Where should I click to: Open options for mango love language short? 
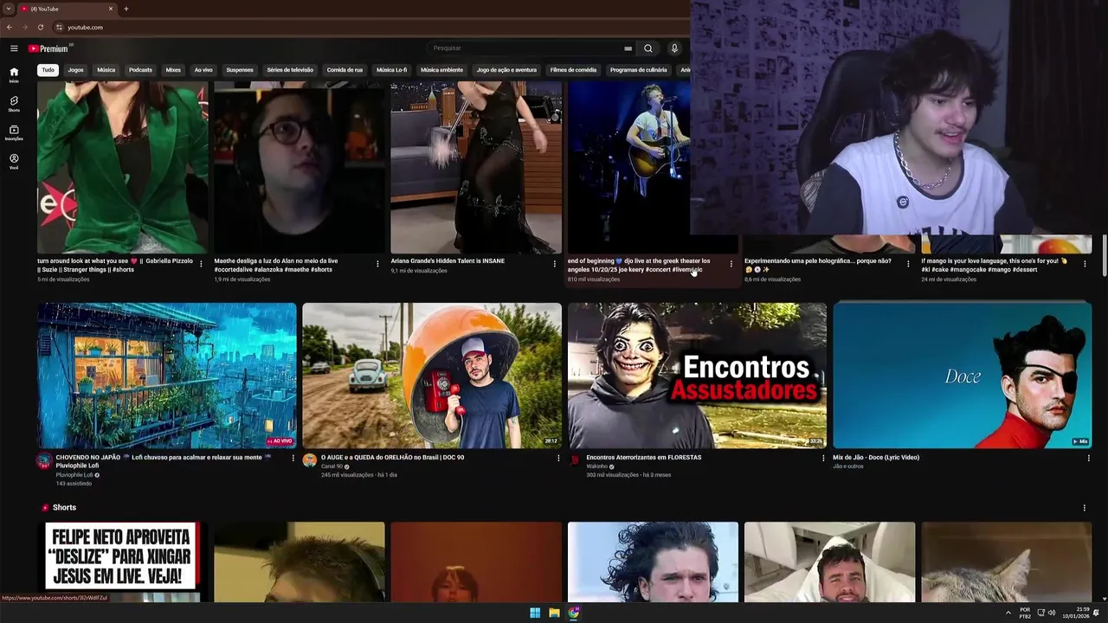click(1085, 264)
